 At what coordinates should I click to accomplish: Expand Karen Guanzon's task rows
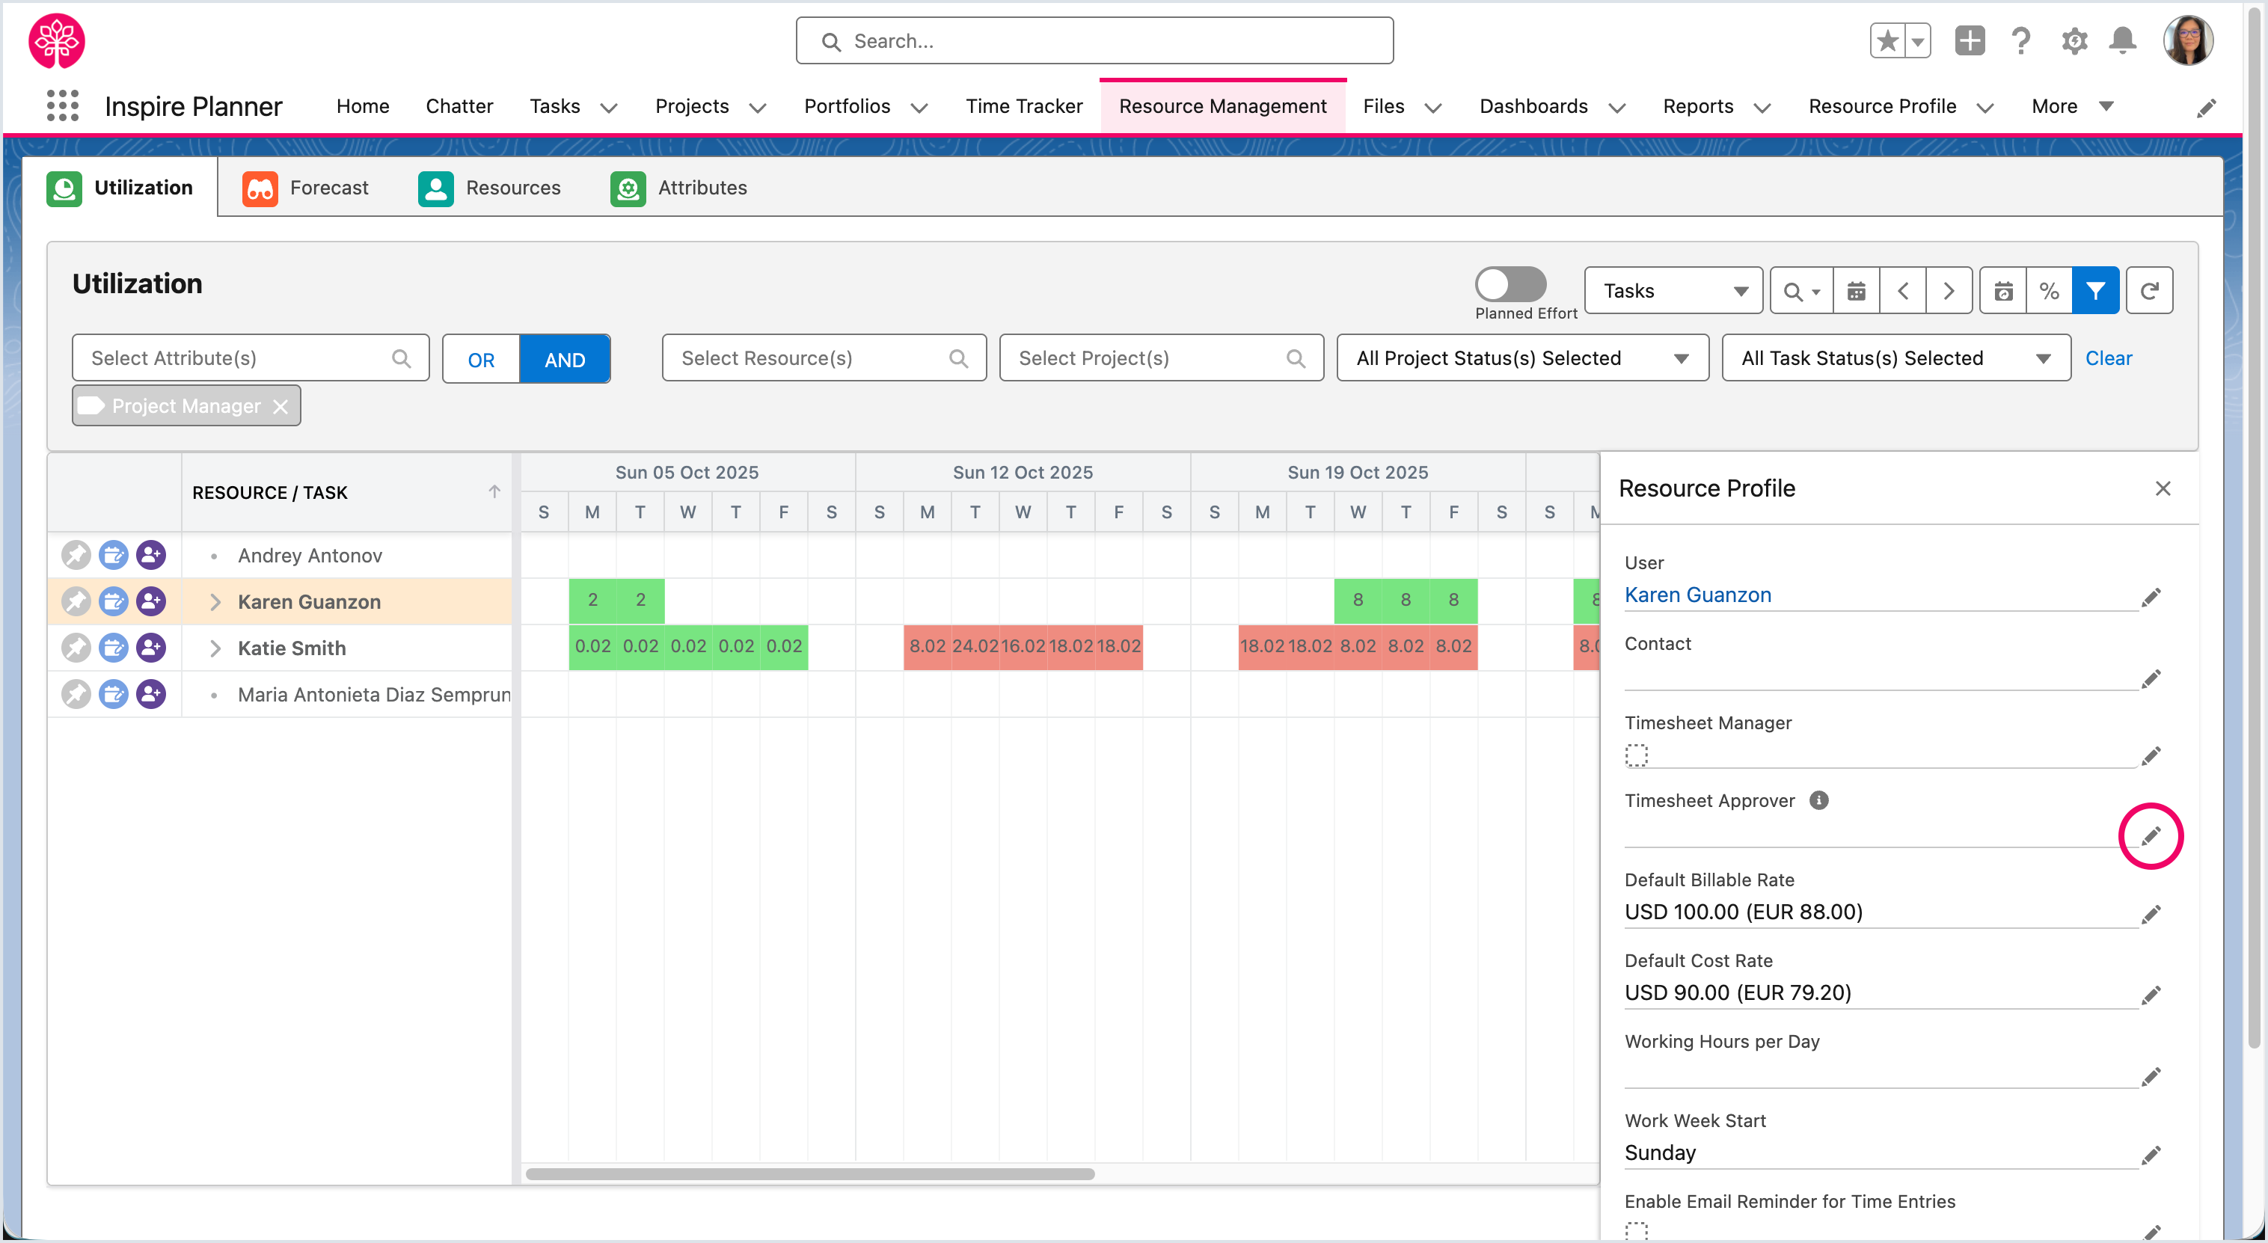coord(215,602)
